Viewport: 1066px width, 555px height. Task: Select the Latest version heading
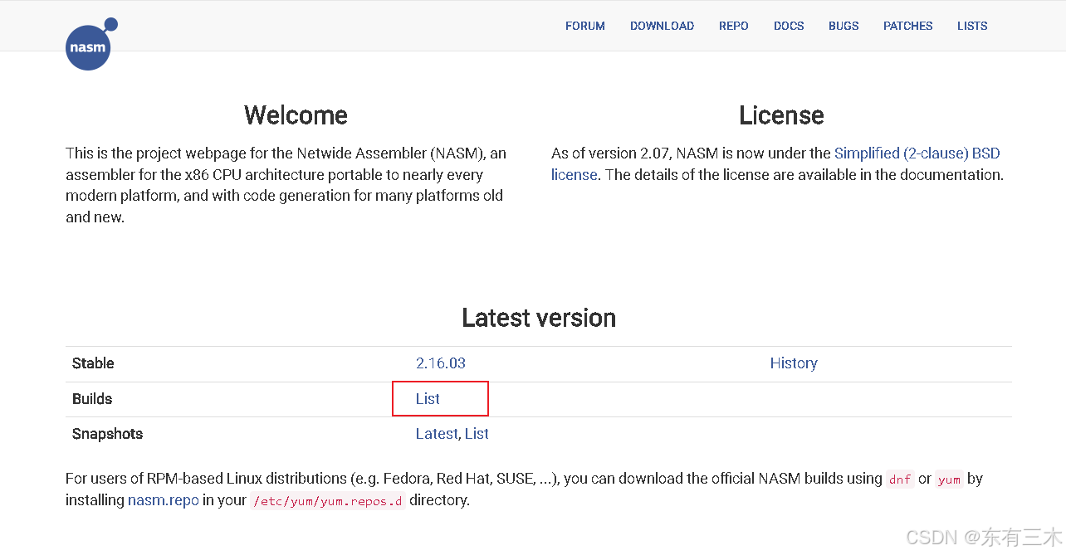539,318
